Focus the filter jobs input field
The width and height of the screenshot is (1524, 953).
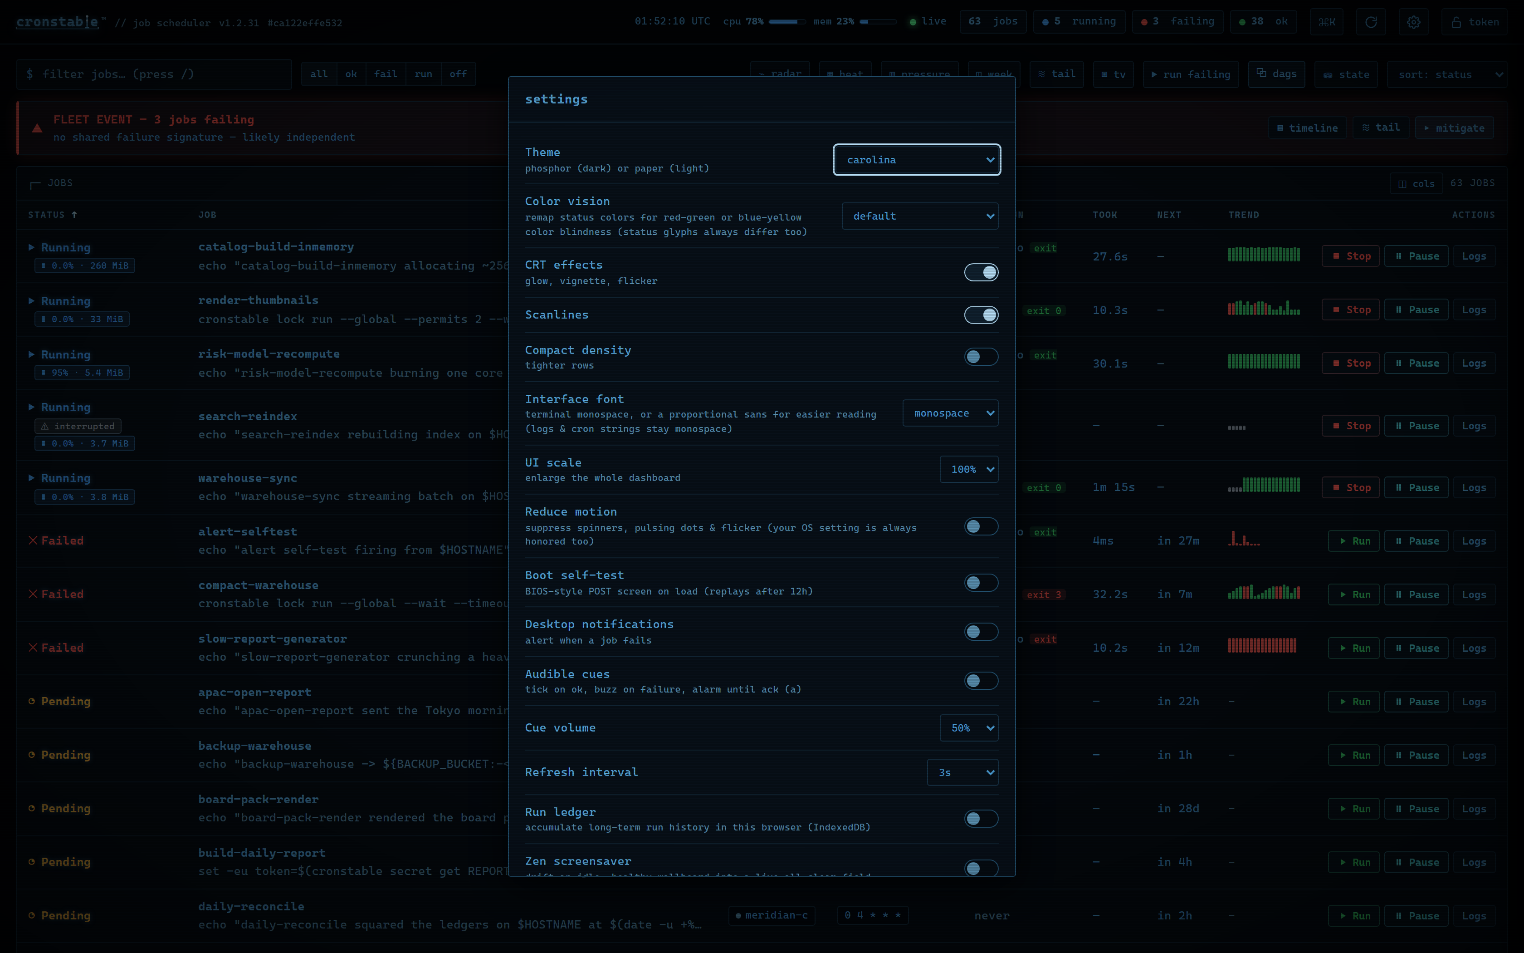point(154,74)
